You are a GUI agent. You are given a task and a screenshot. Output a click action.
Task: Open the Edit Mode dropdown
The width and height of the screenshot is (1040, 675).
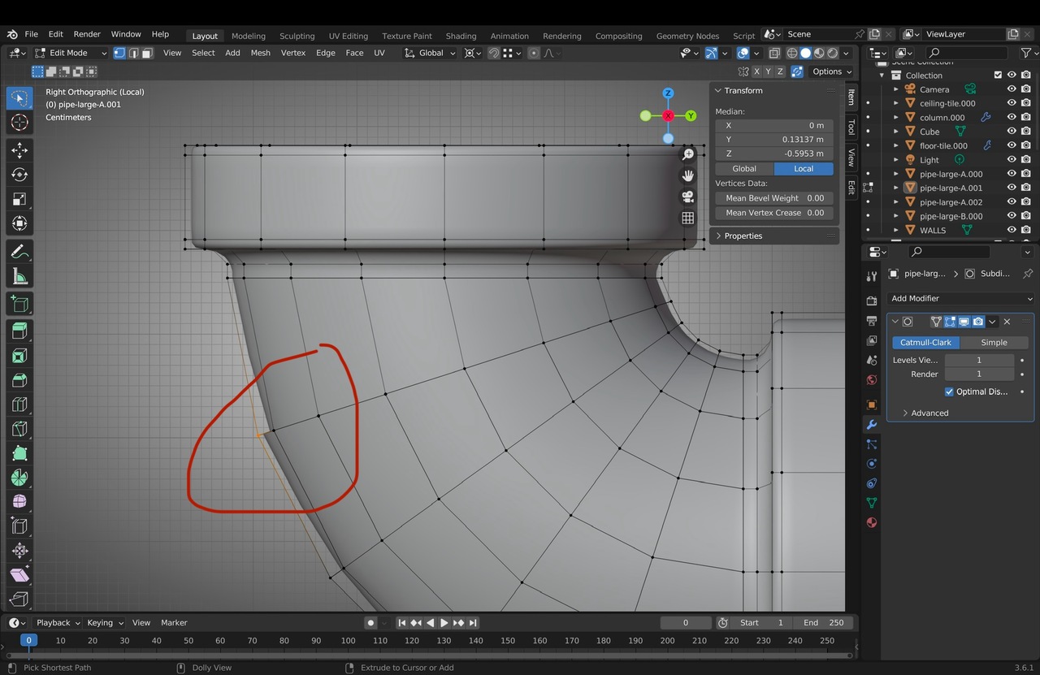pyautogui.click(x=70, y=53)
